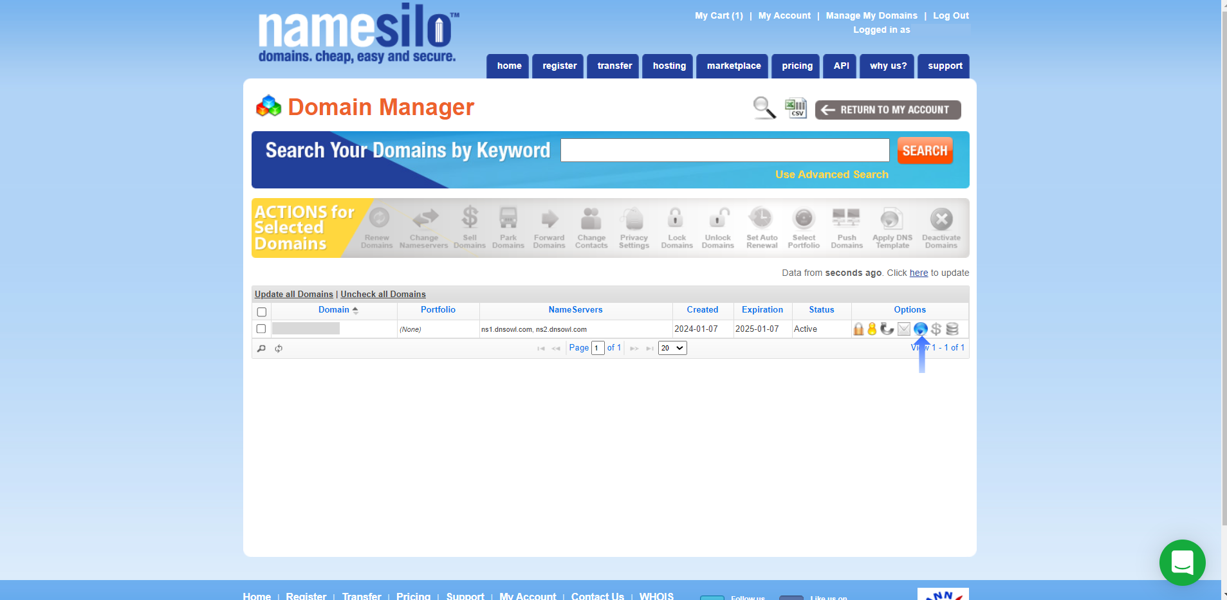
Task: Open the register navigation tab
Action: click(559, 66)
